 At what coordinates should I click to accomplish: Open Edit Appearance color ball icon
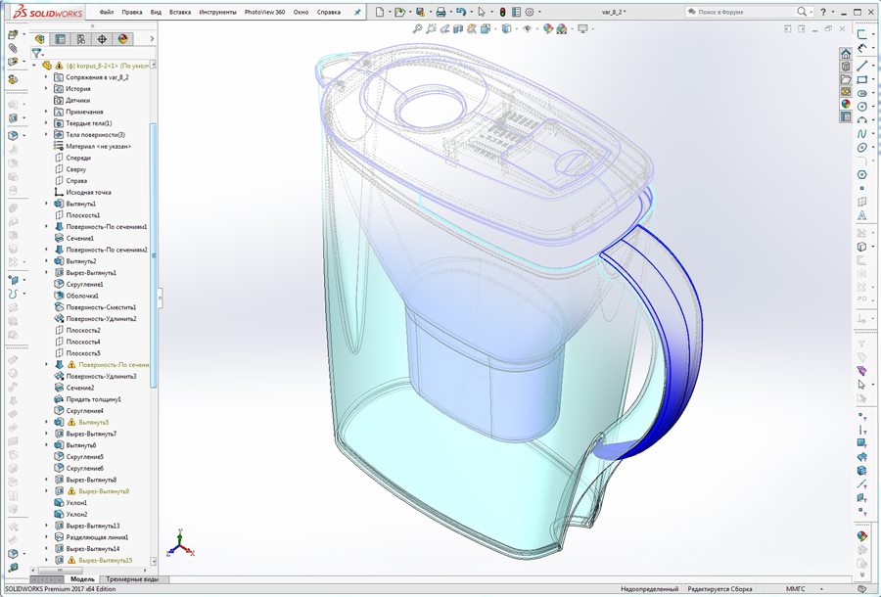tap(548, 28)
